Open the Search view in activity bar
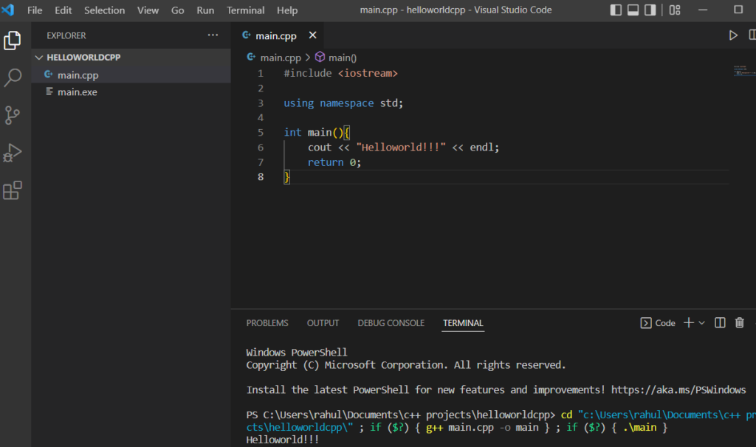Image resolution: width=756 pixels, height=447 pixels. tap(13, 77)
